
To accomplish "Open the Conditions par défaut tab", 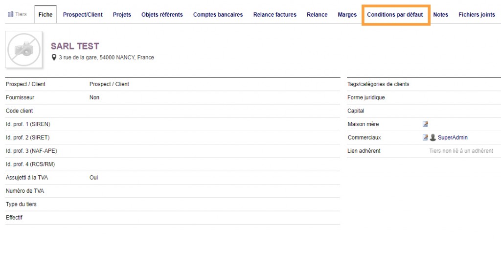I will point(395,15).
